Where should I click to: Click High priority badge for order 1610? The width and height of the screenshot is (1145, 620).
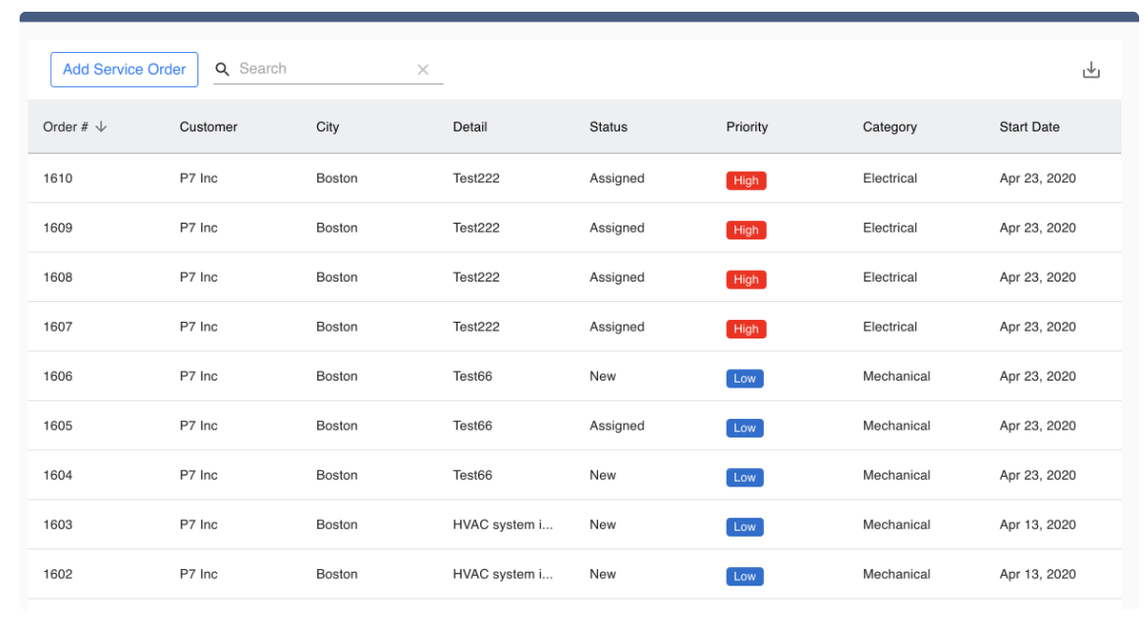pos(745,181)
